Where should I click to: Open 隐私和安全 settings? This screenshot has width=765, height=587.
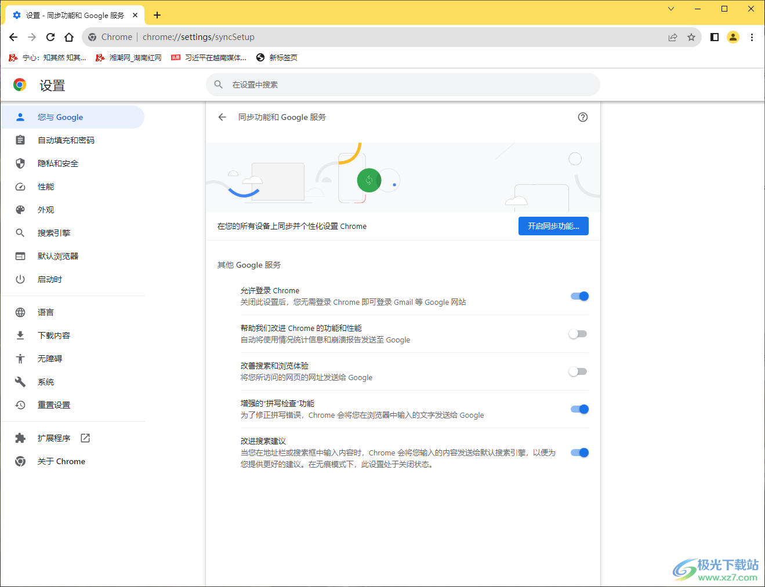pos(72,163)
